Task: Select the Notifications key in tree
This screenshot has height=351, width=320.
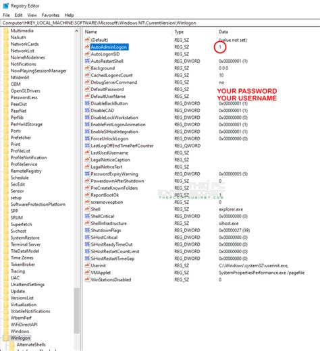Action: (23, 64)
